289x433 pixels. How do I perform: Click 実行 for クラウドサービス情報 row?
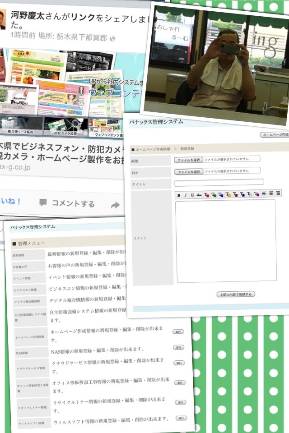coord(179,363)
